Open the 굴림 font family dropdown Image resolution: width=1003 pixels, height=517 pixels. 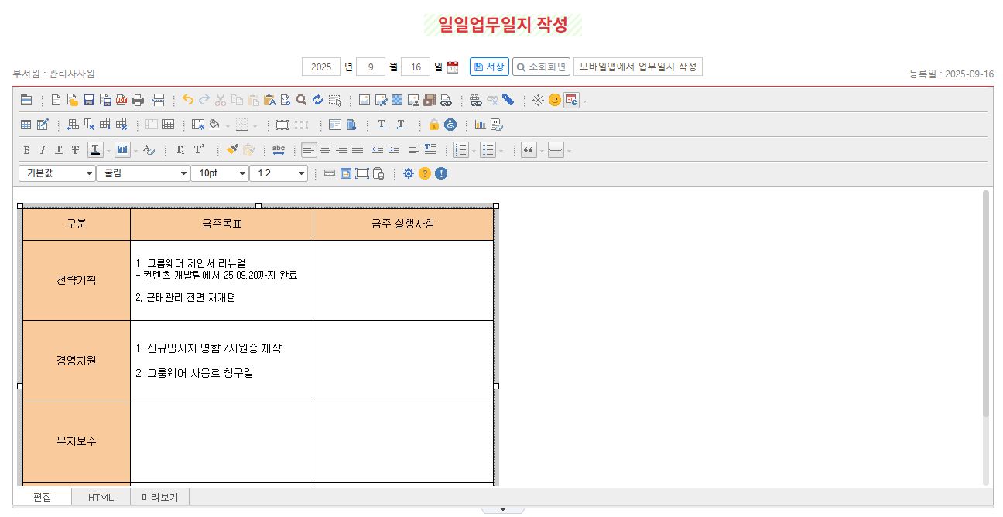[x=142, y=173]
